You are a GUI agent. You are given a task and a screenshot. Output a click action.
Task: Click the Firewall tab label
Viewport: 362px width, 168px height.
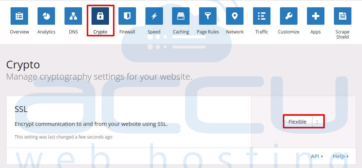[x=127, y=32]
